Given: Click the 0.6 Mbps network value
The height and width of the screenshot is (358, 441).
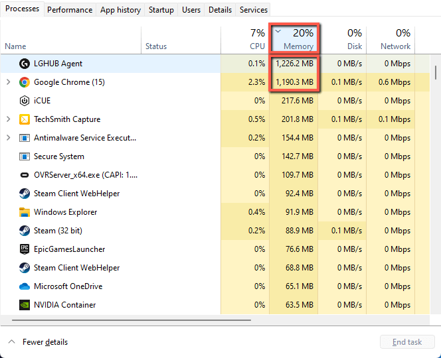Looking at the screenshot, I should (x=395, y=82).
